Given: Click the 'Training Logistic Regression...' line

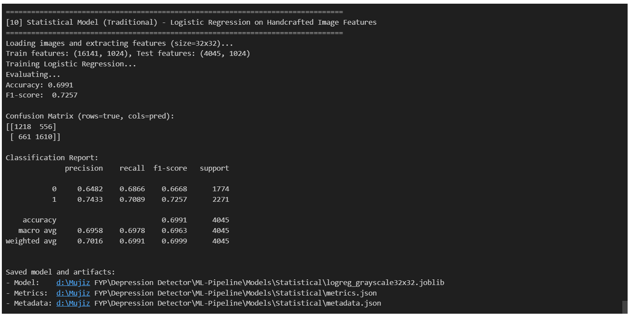Looking at the screenshot, I should pyautogui.click(x=71, y=64).
